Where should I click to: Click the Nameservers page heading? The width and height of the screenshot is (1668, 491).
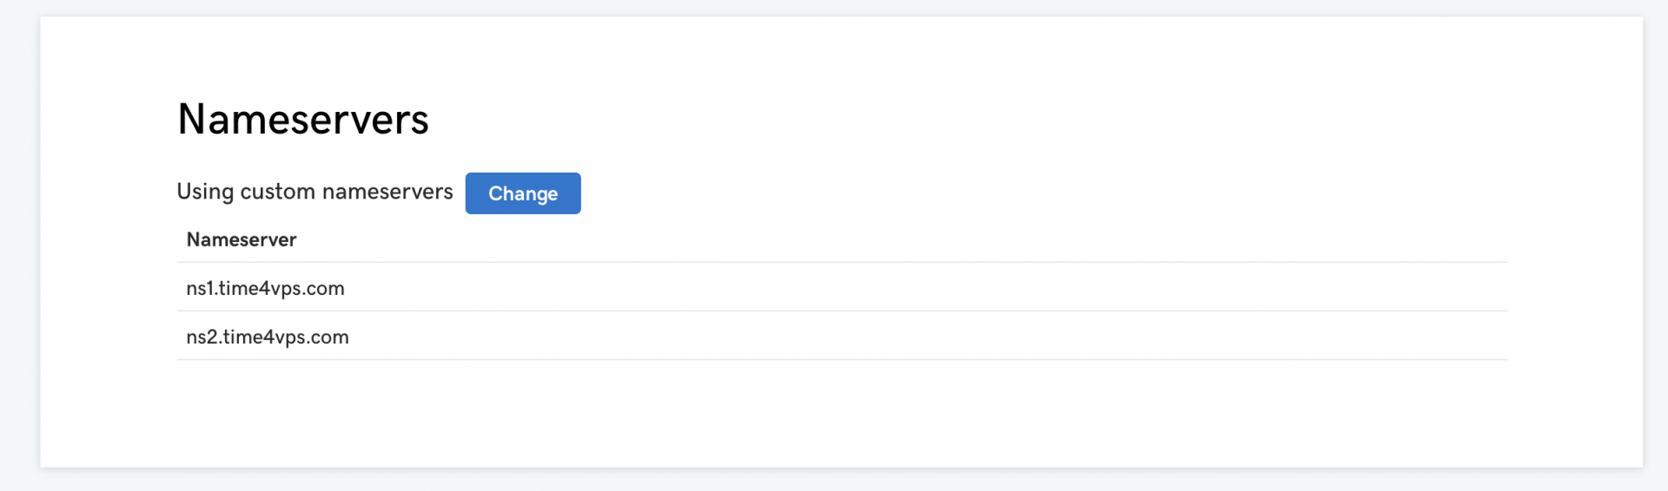tap(303, 119)
